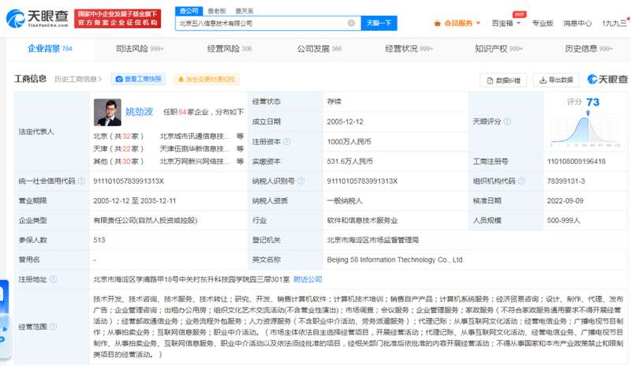631x366 pixels.
Task: Switch to the 经营状况 tab
Action: tap(409, 49)
